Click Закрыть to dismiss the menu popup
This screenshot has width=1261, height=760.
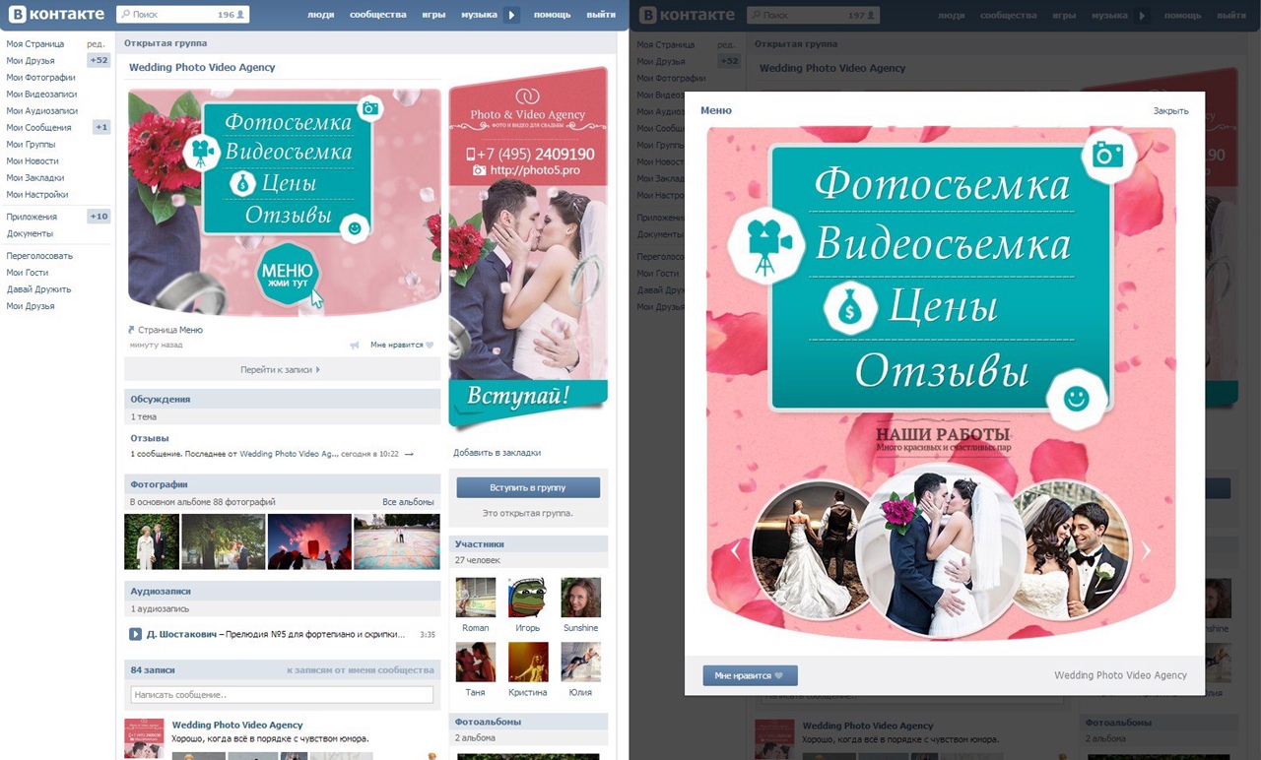tap(1170, 111)
